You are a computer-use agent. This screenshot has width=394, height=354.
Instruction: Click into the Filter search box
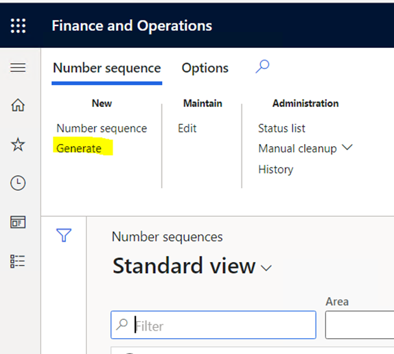(x=213, y=325)
